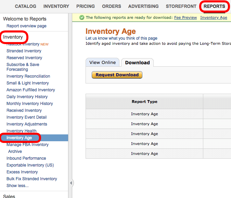
Task: Open the STOREFRONT menu
Action: 181,6
